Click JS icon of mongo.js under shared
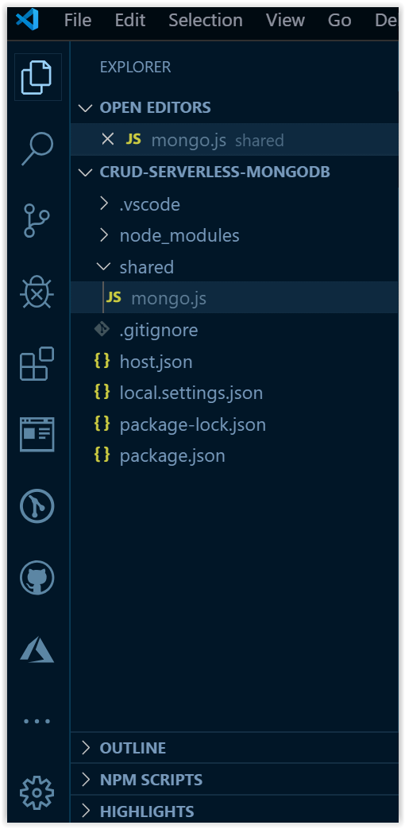 click(114, 297)
